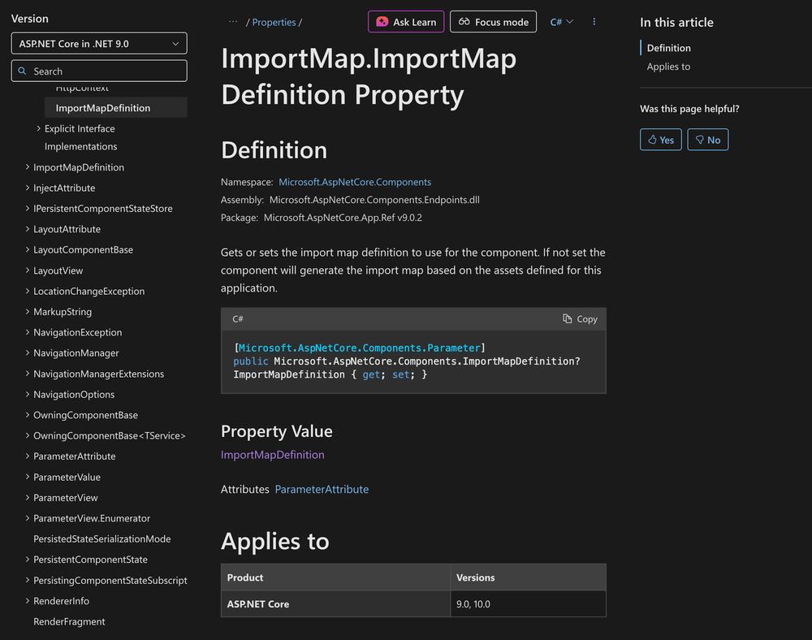Expand the NavigationException chevron
The width and height of the screenshot is (812, 640).
click(28, 332)
